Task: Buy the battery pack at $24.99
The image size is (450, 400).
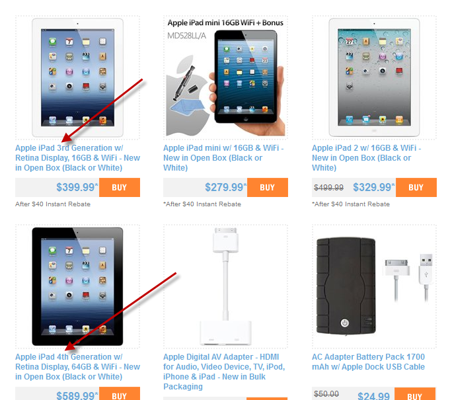Action: [415, 394]
